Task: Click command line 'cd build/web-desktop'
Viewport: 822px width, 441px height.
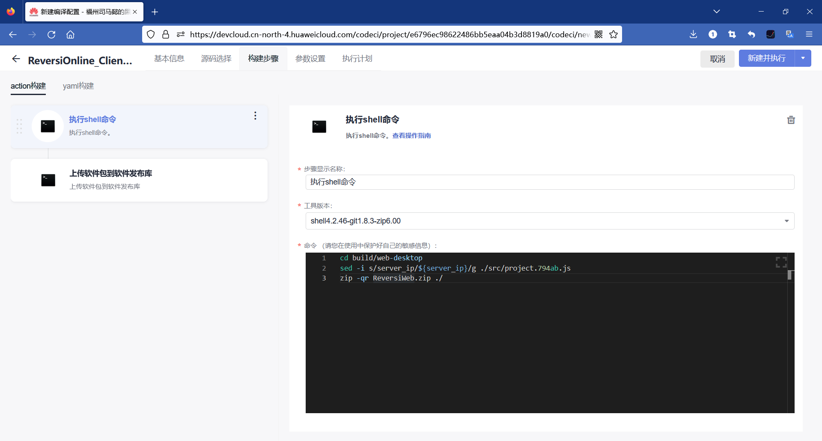Action: tap(381, 258)
